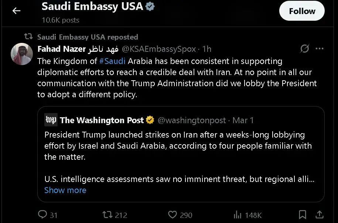Viewport: 338px width, 223px height.
Task: Open the reply comment icon
Action: [x=43, y=214]
